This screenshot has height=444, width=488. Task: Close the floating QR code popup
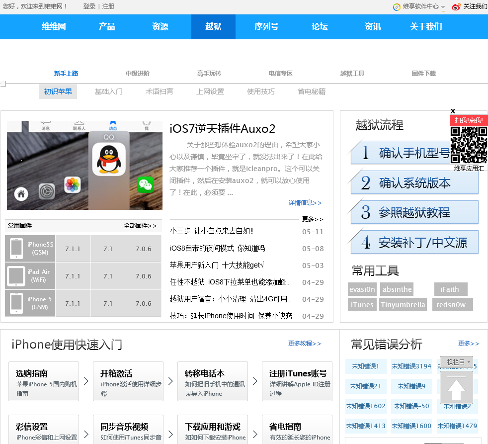[x=453, y=111]
